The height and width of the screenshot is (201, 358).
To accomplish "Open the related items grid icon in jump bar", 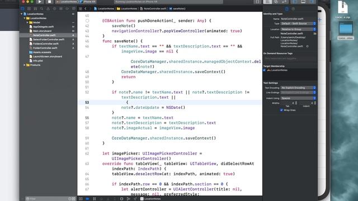I will click(81, 9).
